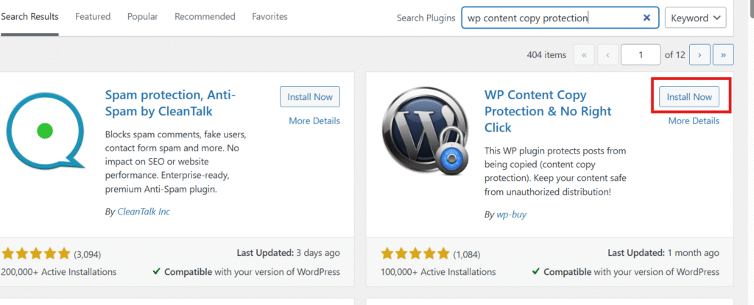Click the compatibility checkmark on WP Content Copy card
The height and width of the screenshot is (305, 754).
[536, 271]
